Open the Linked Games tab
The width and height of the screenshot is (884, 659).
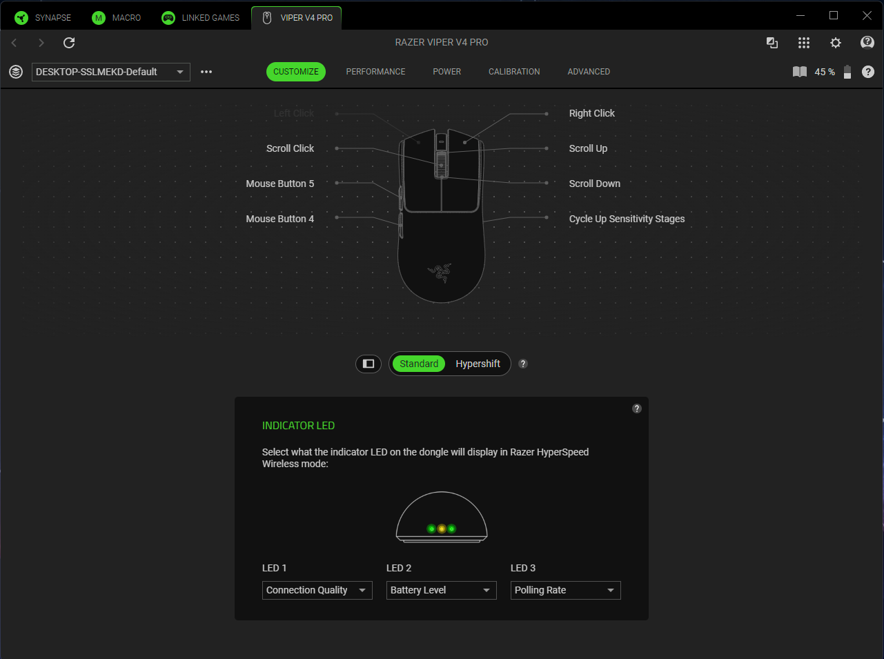[201, 18]
